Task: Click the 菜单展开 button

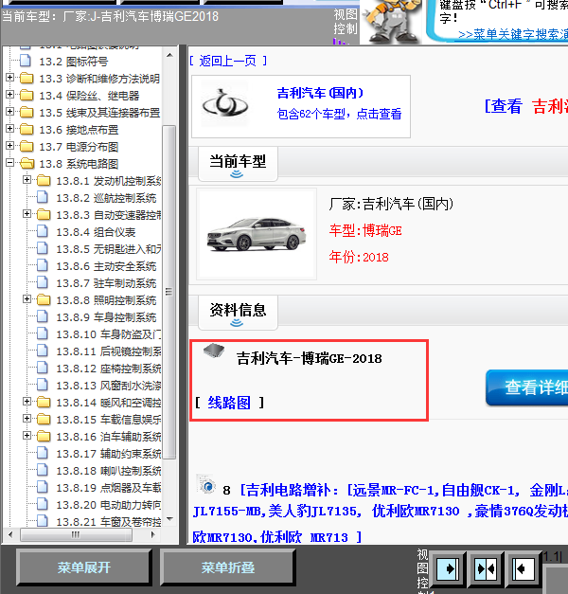Action: pos(84,567)
